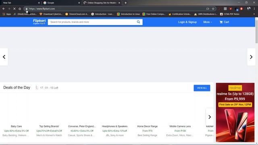258x145 pixels.
Task: Expand the More dropdown
Action: click(x=208, y=22)
